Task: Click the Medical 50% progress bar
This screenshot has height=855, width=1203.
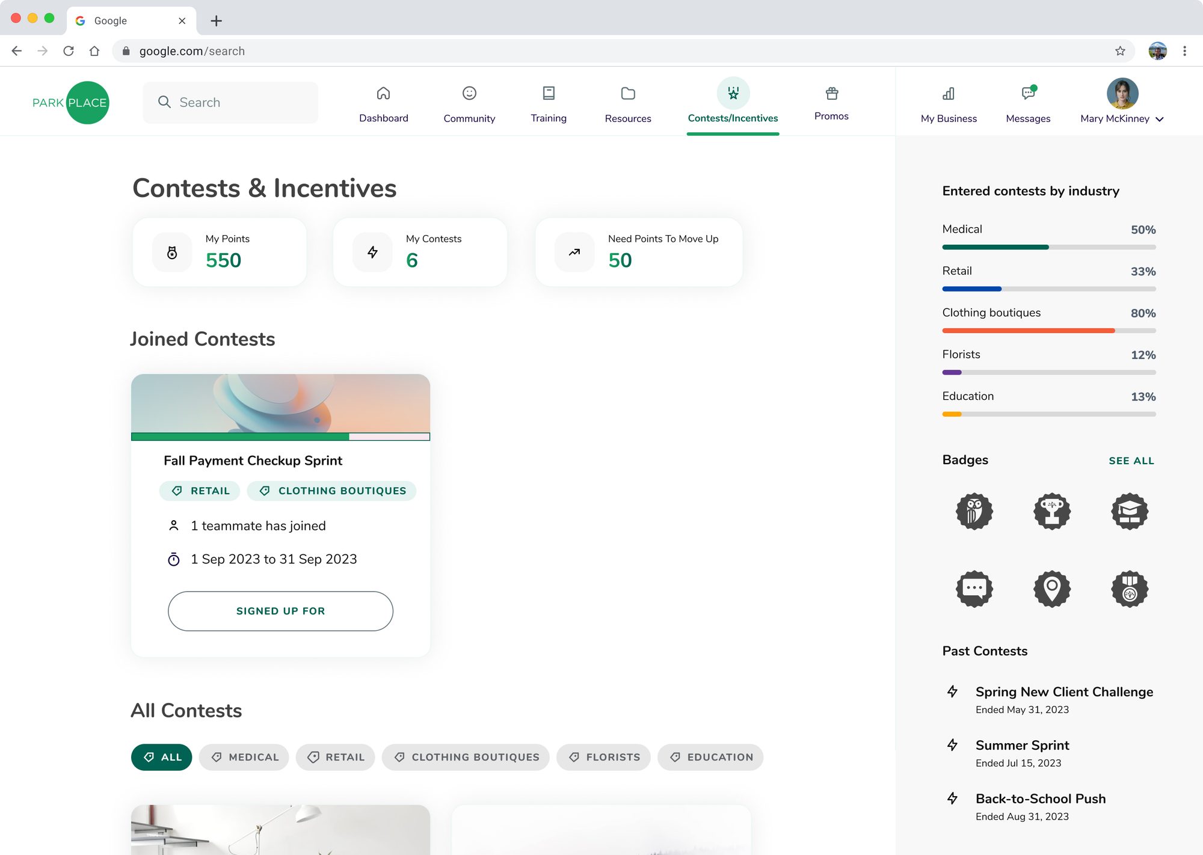Action: [x=1049, y=247]
